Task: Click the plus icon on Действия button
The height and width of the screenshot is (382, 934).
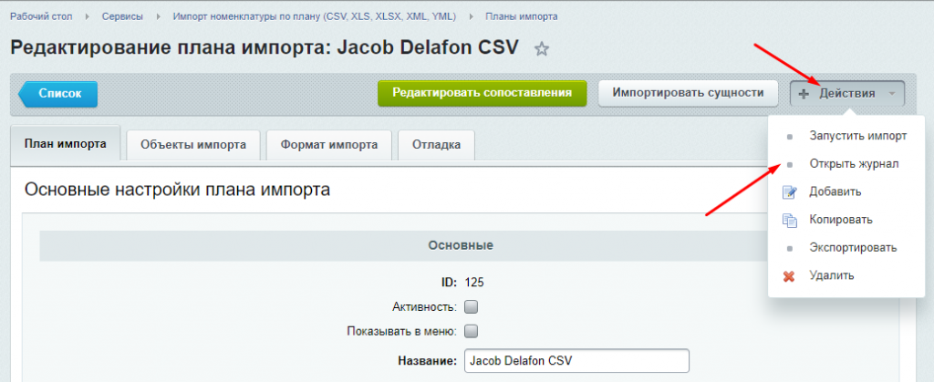Action: point(804,94)
